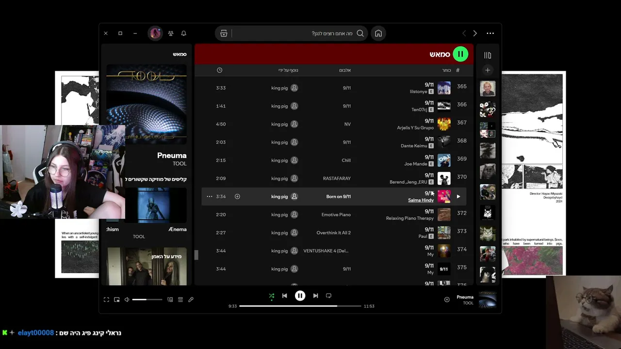Click the track list scrollbar thumb
This screenshot has height=349, width=621.
click(196, 255)
